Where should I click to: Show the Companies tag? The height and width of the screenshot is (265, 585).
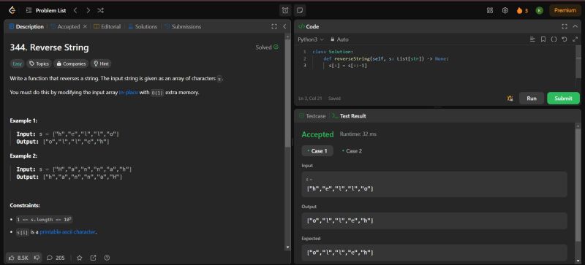71,64
